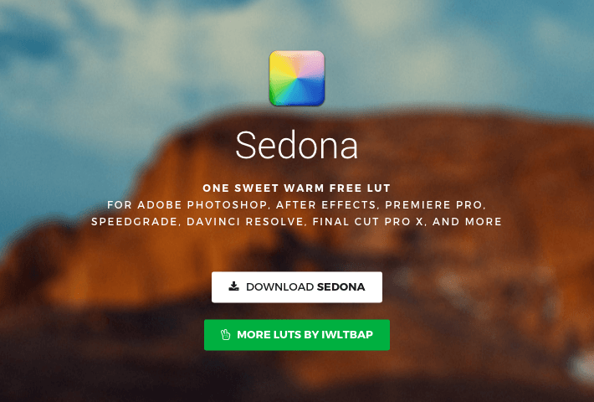Select the 'One Sweet Warm Free LUT' tagline
Screen dimensions: 594x402
click(x=297, y=188)
